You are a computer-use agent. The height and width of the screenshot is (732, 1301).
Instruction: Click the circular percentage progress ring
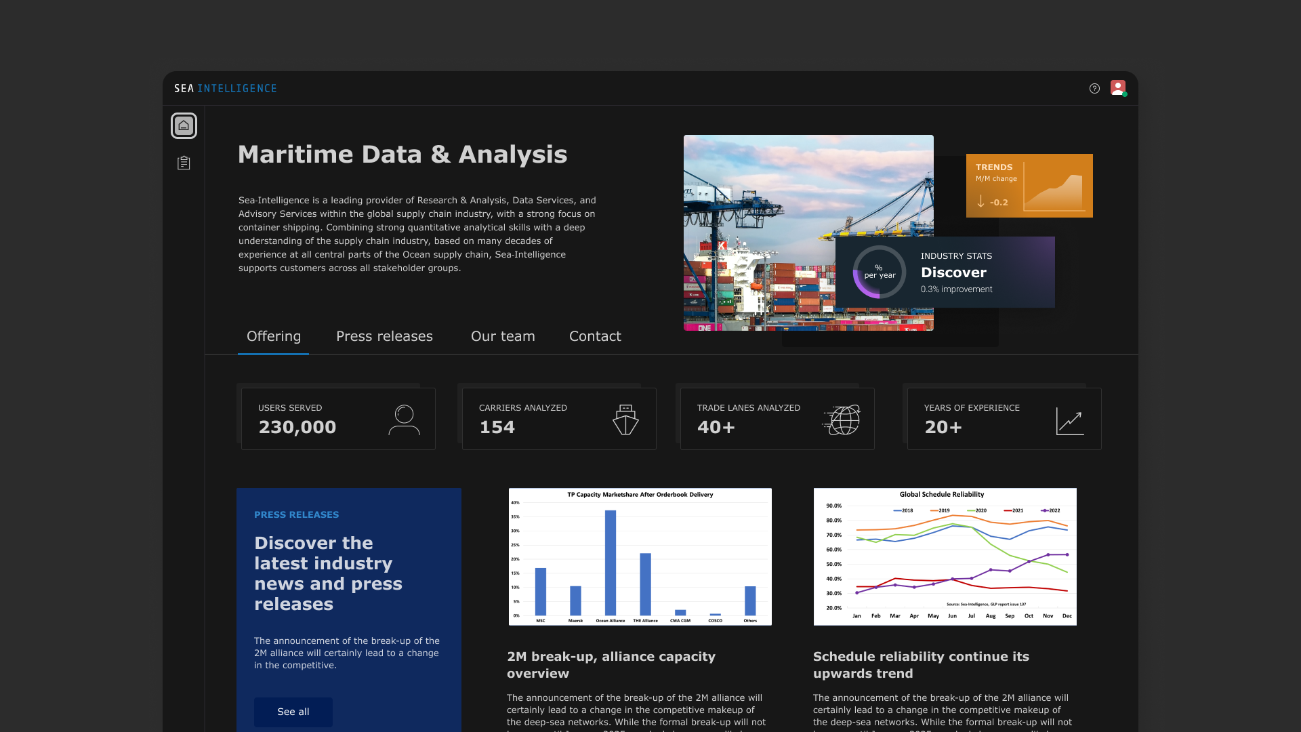click(x=878, y=272)
